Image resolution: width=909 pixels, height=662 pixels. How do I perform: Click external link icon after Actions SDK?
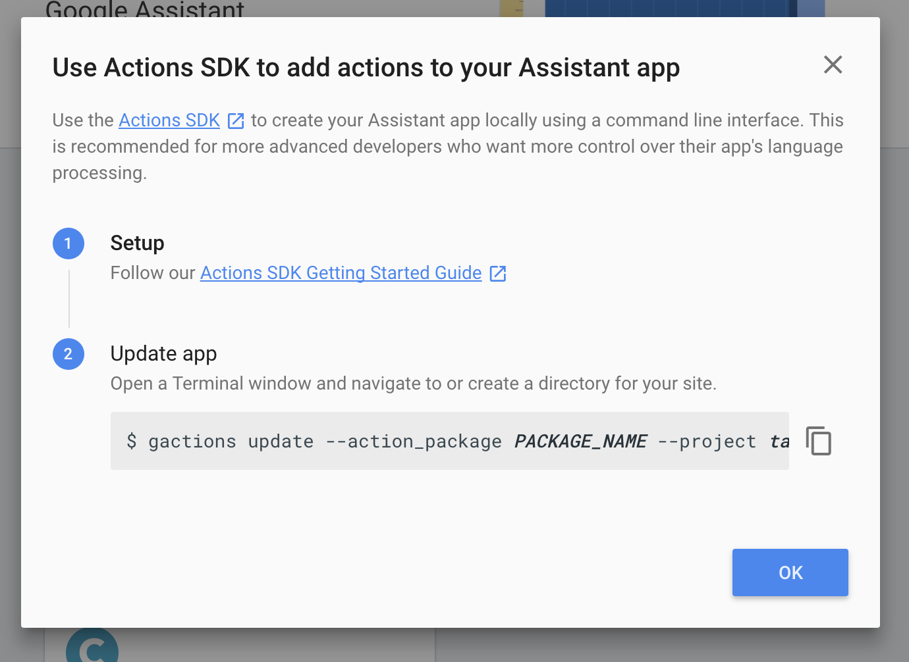(236, 121)
